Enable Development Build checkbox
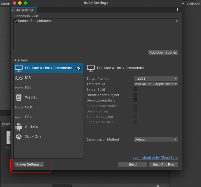This screenshot has height=187, width=201. coord(135,100)
